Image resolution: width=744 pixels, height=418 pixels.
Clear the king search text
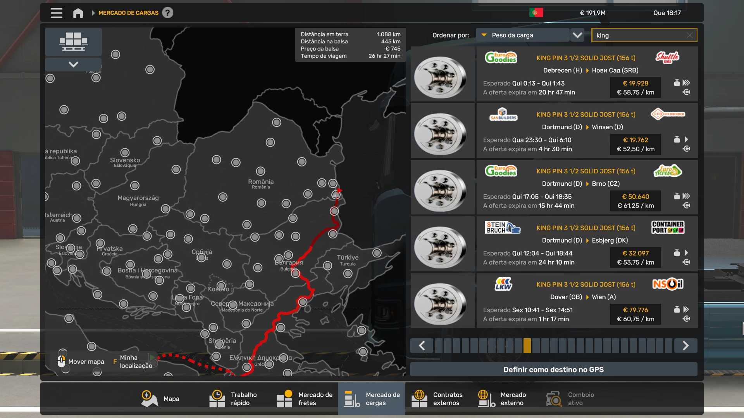pos(689,35)
